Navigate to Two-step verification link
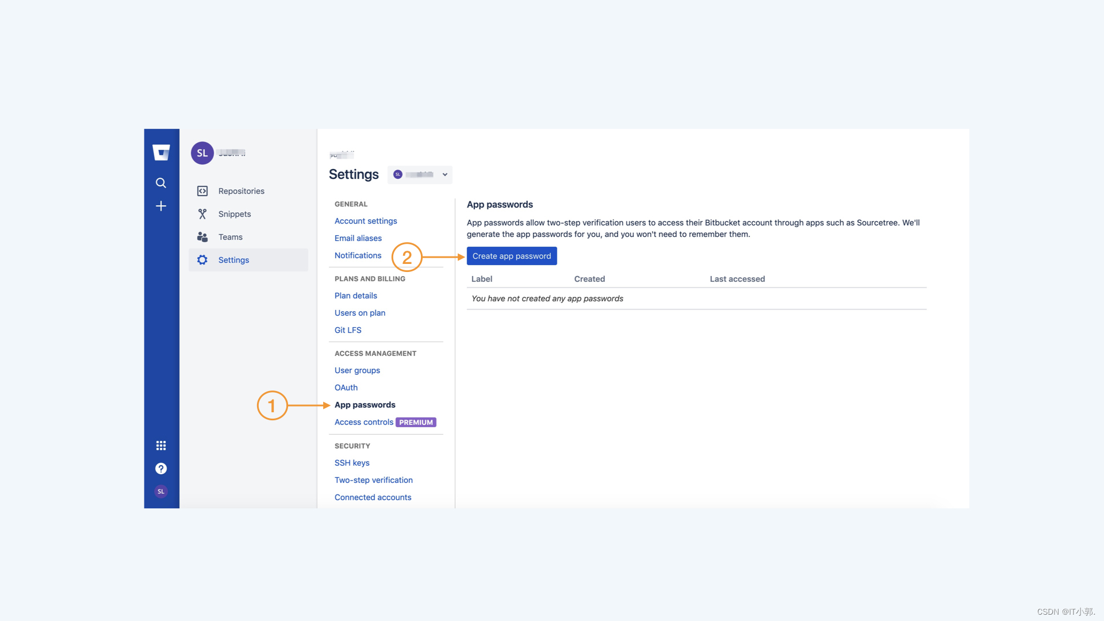This screenshot has width=1104, height=621. coord(373,479)
